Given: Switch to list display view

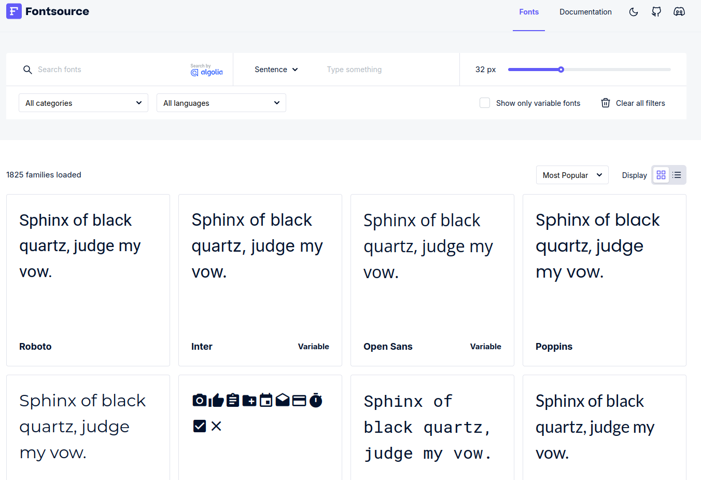Looking at the screenshot, I should click(677, 175).
